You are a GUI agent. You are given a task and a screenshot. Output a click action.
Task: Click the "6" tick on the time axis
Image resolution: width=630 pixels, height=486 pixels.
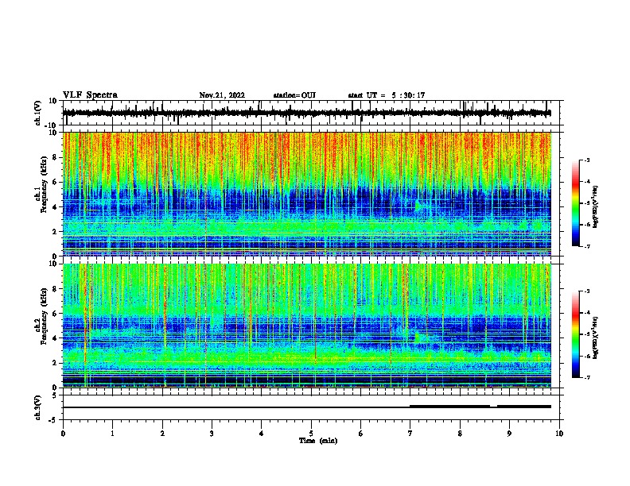(361, 434)
